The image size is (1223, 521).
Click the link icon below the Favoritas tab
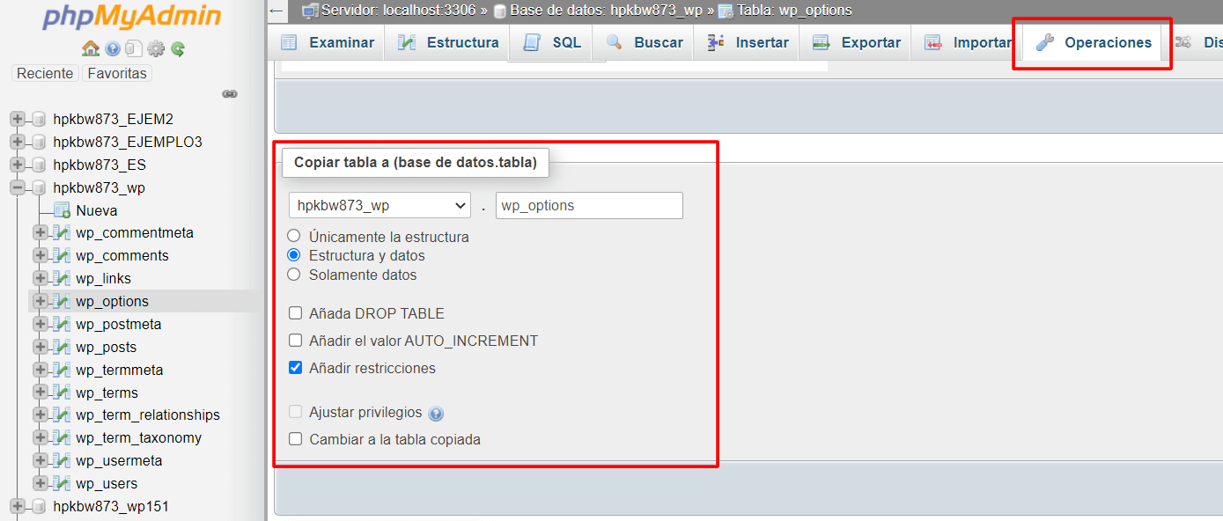[231, 93]
